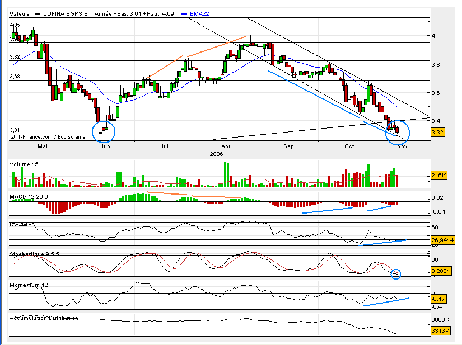Select the Aou month label
Image resolution: width=462 pixels, height=345 pixels.
coord(226,146)
